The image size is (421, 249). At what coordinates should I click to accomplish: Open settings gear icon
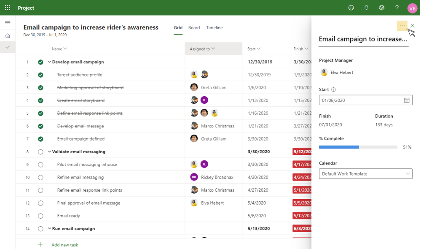click(381, 8)
